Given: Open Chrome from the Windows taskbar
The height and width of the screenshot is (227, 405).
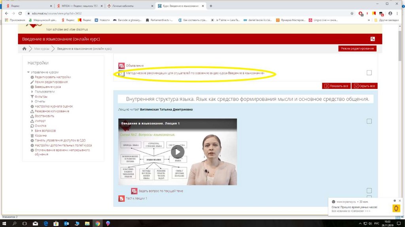Looking at the screenshot, I should click(97, 223).
